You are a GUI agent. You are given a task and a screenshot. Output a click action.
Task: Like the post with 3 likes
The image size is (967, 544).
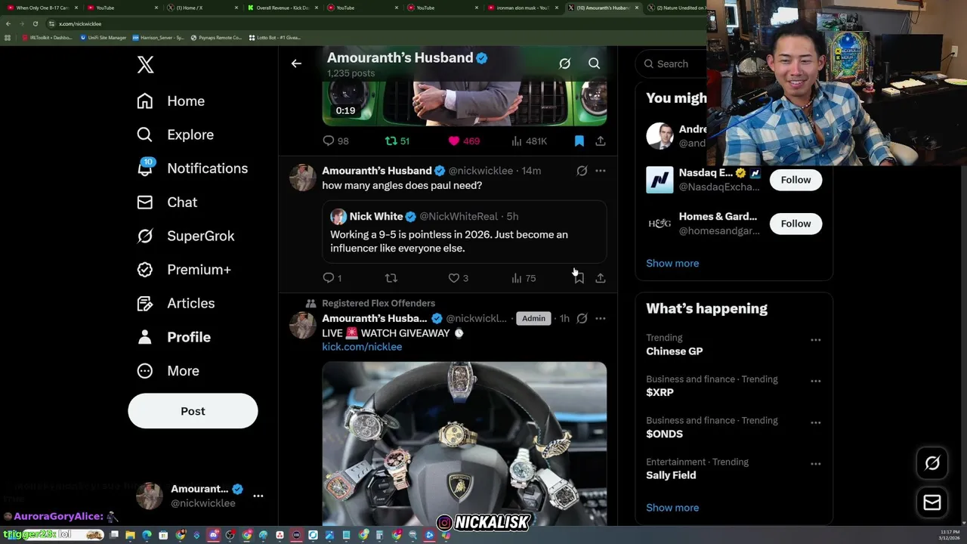458,278
